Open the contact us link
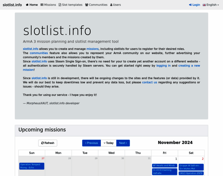Viewport: 223px width, 176px height. (x=150, y=82)
